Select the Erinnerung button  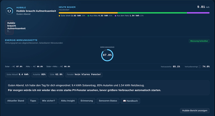[87, 101]
